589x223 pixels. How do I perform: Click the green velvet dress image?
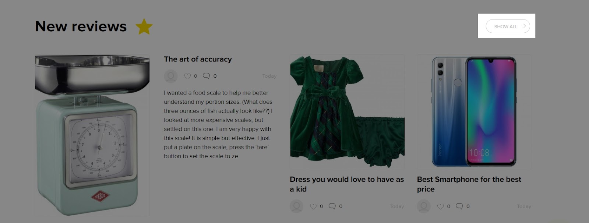coord(347,112)
